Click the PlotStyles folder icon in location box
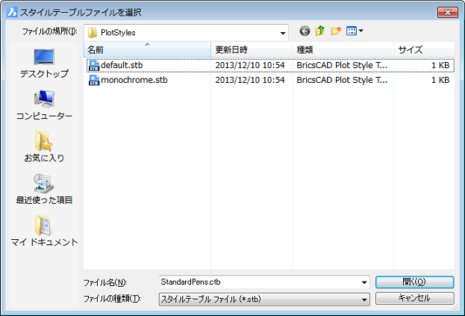Viewport: 465px width, 316px height. point(93,33)
